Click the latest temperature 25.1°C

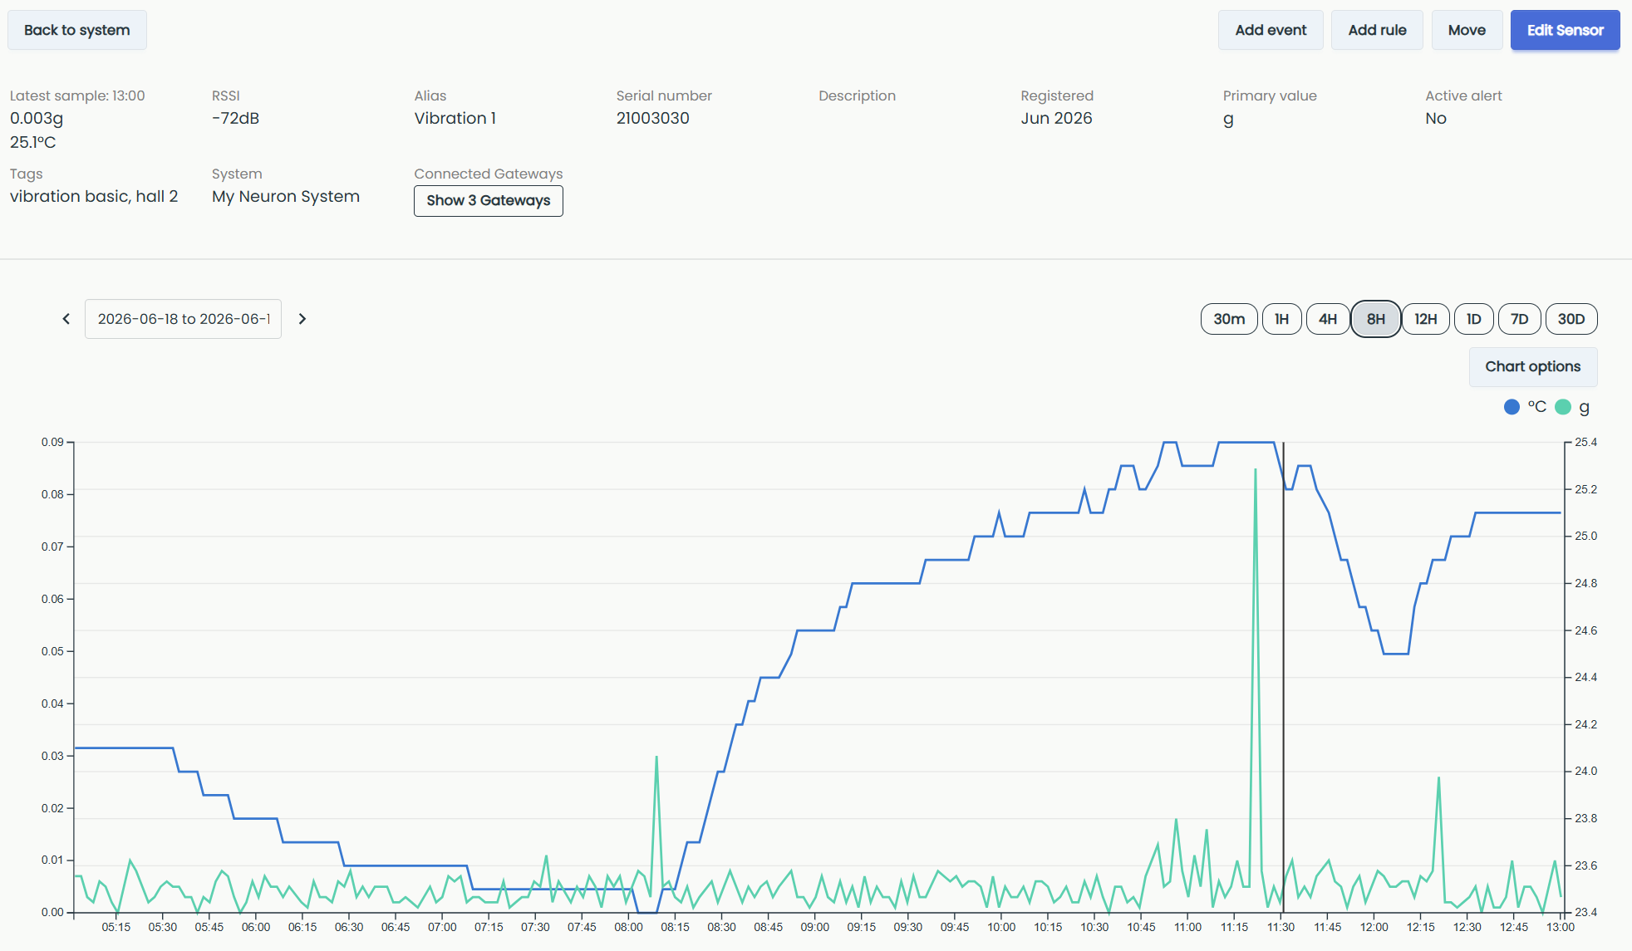point(33,142)
